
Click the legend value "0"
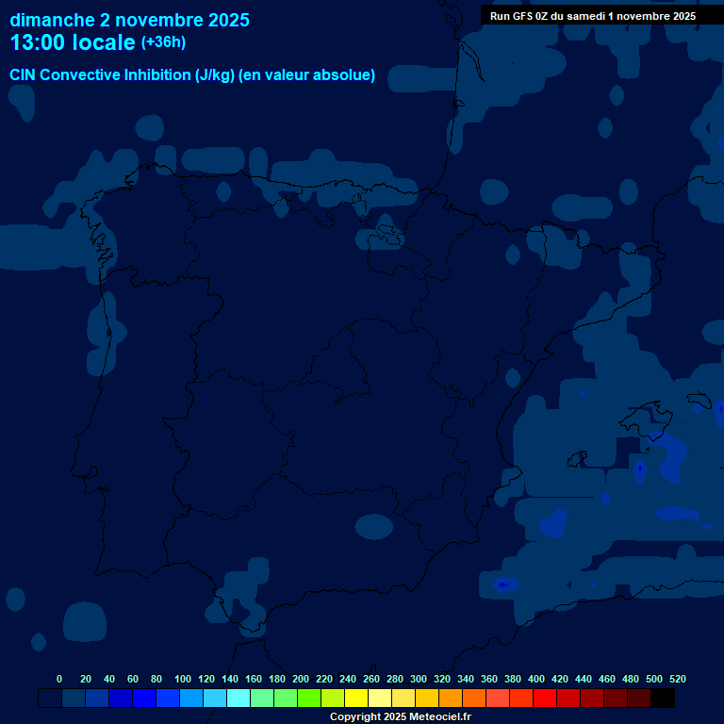[x=59, y=679]
